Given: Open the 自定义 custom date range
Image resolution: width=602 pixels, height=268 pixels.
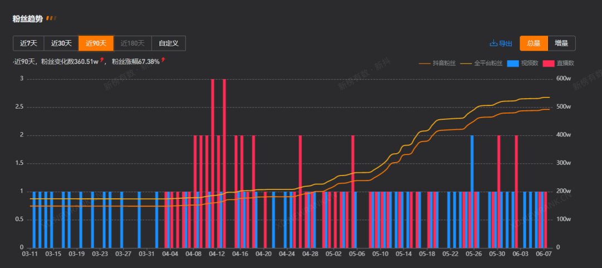Looking at the screenshot, I should coord(168,43).
